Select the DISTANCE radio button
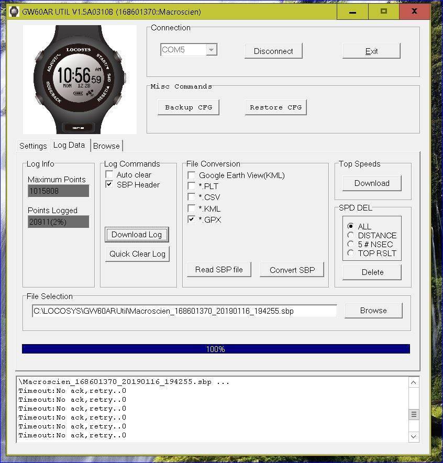Image resolution: width=443 pixels, height=463 pixels. [x=351, y=235]
